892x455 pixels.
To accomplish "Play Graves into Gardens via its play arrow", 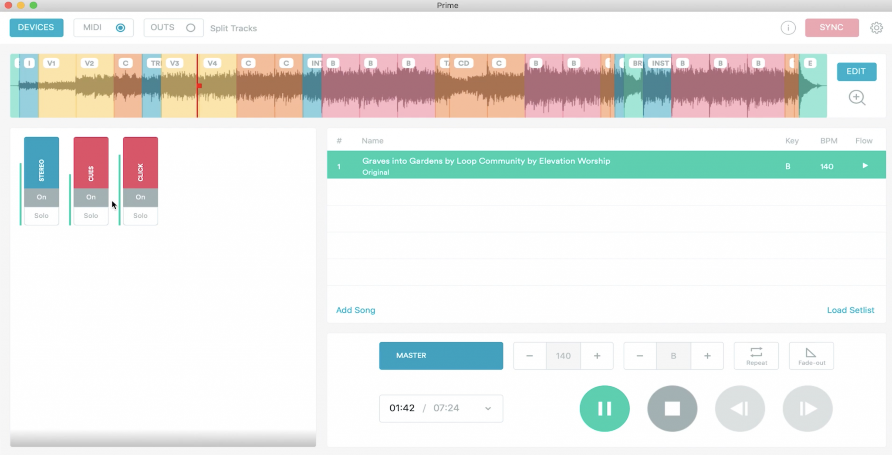I will pyautogui.click(x=865, y=165).
